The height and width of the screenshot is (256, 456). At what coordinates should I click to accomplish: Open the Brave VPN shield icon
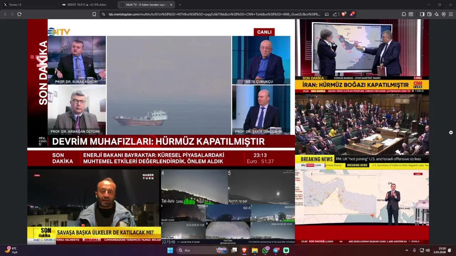pos(444,14)
